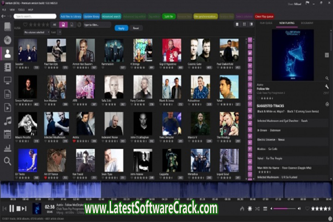Click the Clear Play queue button
This screenshot has width=333, height=222.
tap(265, 16)
